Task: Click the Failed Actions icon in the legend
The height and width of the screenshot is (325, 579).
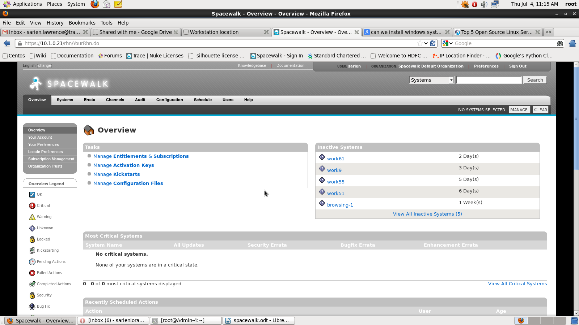Action: click(x=31, y=273)
